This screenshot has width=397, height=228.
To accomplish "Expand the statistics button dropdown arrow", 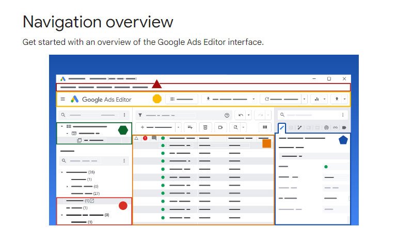I will point(324,99).
